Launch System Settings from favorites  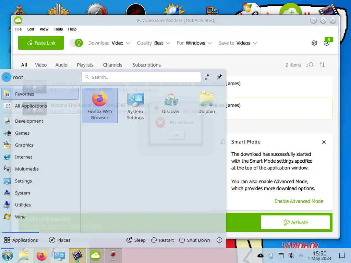(x=135, y=105)
